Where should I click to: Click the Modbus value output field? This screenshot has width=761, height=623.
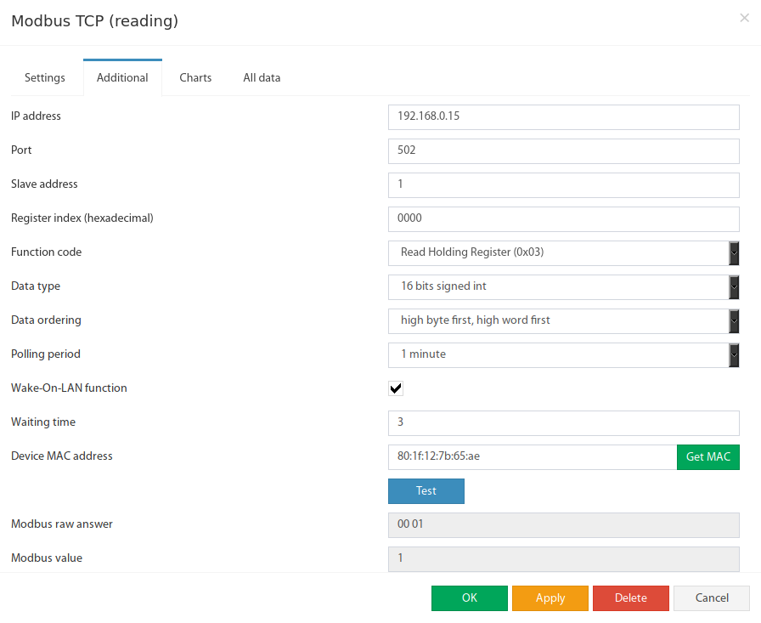[563, 559]
